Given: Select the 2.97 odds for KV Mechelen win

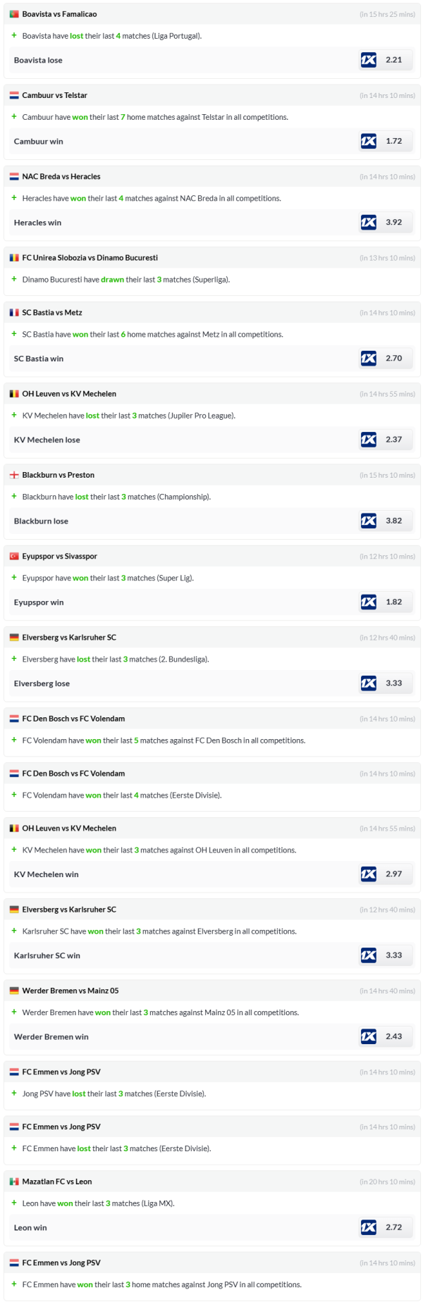Looking at the screenshot, I should 394,874.
